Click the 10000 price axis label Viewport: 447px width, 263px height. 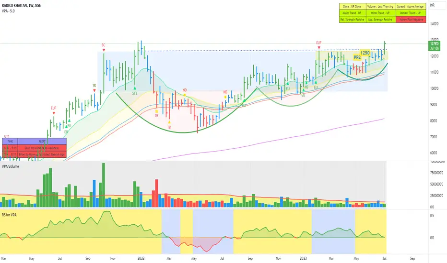click(x=434, y=88)
